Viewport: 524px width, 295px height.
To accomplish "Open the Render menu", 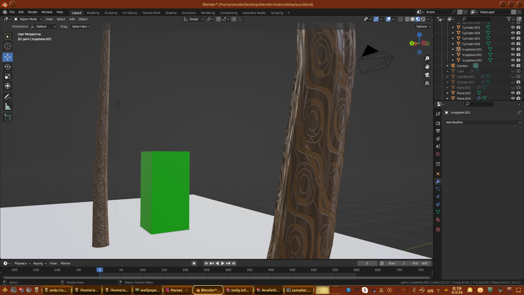I will (x=32, y=12).
